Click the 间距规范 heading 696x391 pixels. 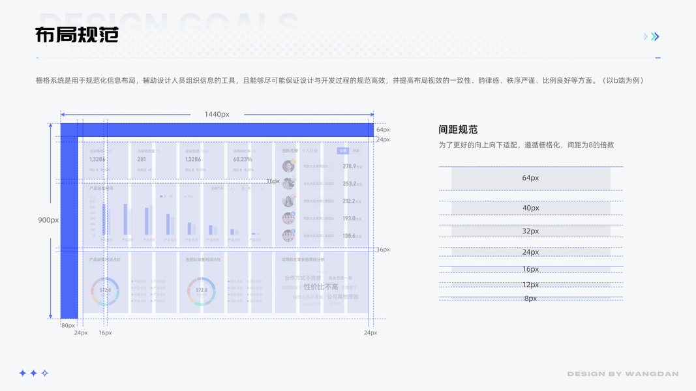[458, 130]
